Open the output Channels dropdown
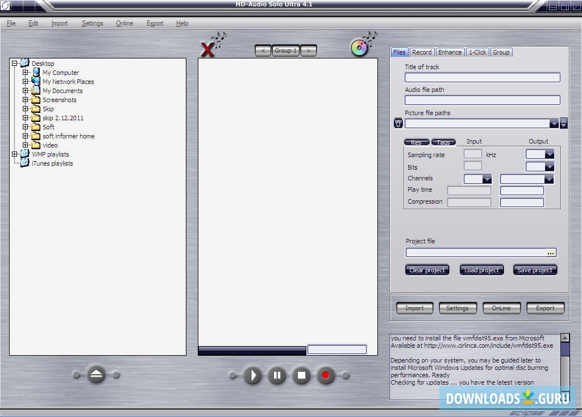Viewport: 582px width, 417px height. pos(549,179)
